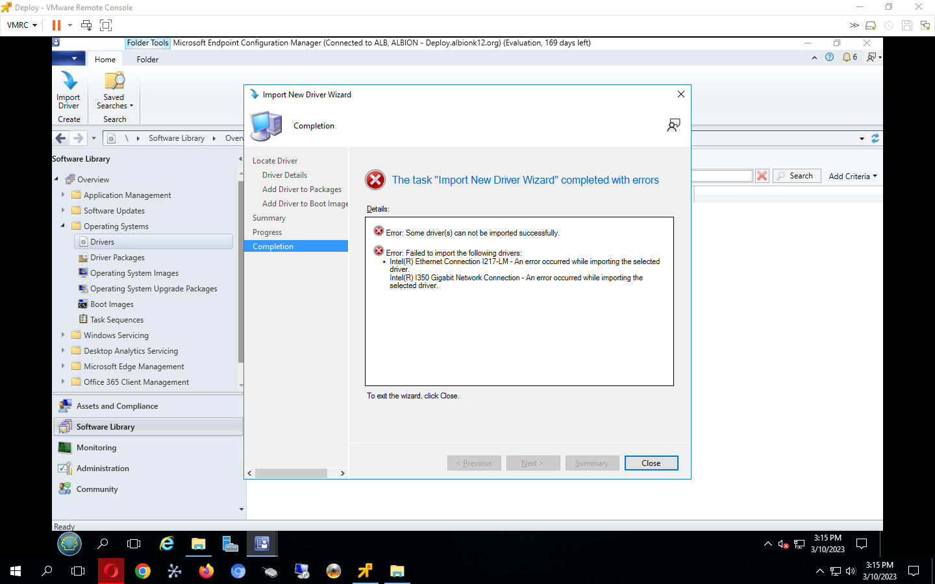Pause the VM using VMRC pause icon
935x584 pixels.
point(56,25)
